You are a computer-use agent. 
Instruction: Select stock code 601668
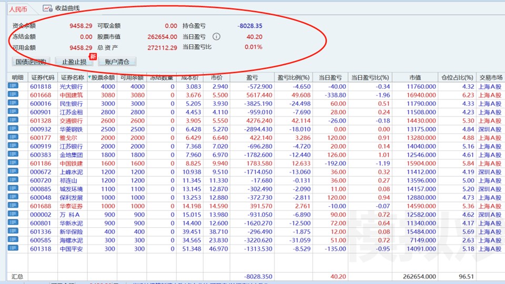(41, 95)
